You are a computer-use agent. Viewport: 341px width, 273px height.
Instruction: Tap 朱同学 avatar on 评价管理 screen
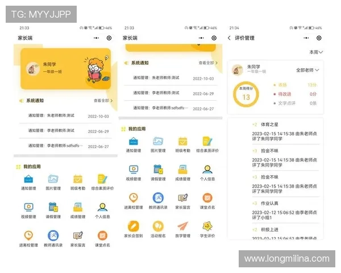pos(238,70)
